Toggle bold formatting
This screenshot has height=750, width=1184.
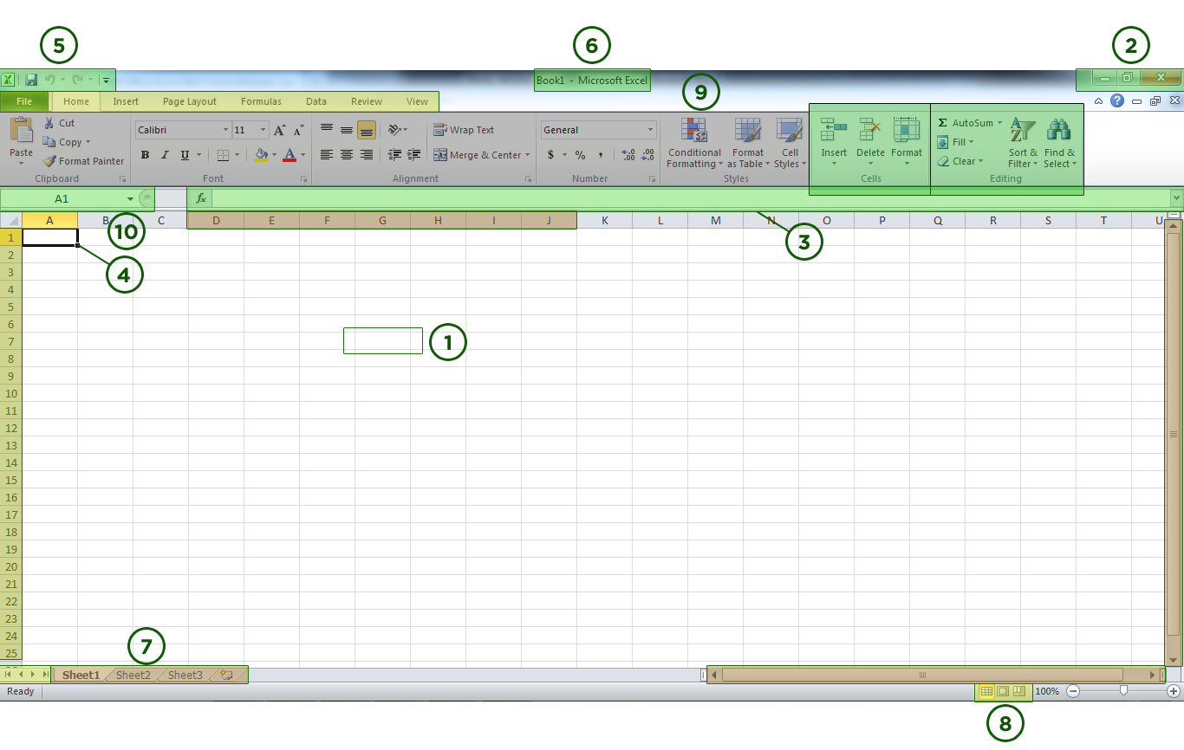[145, 155]
